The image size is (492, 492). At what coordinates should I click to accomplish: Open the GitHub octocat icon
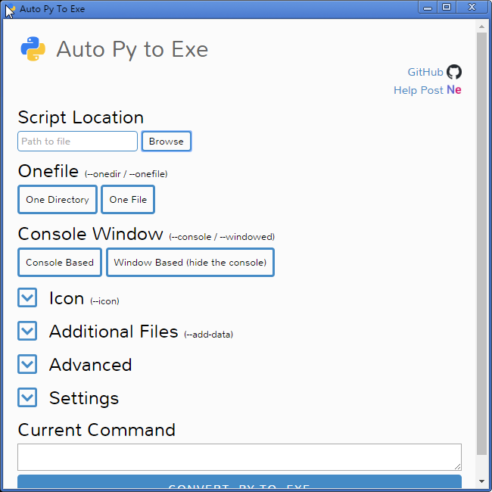pyautogui.click(x=453, y=72)
